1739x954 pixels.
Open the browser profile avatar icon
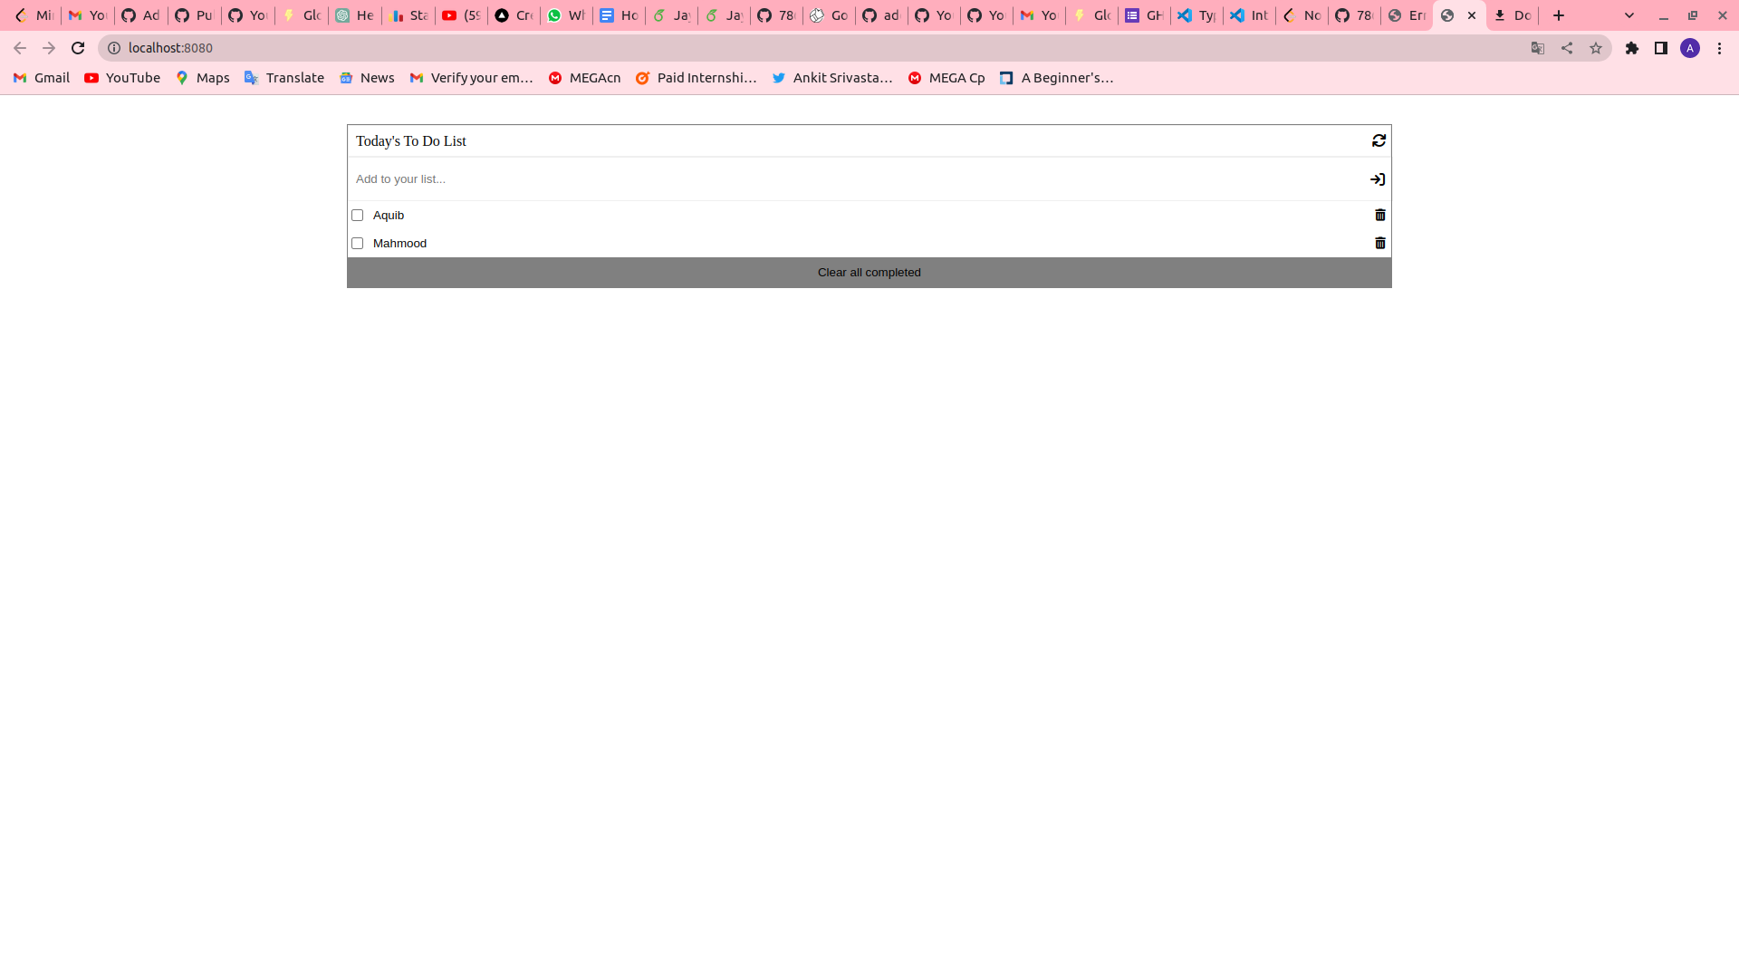point(1691,48)
